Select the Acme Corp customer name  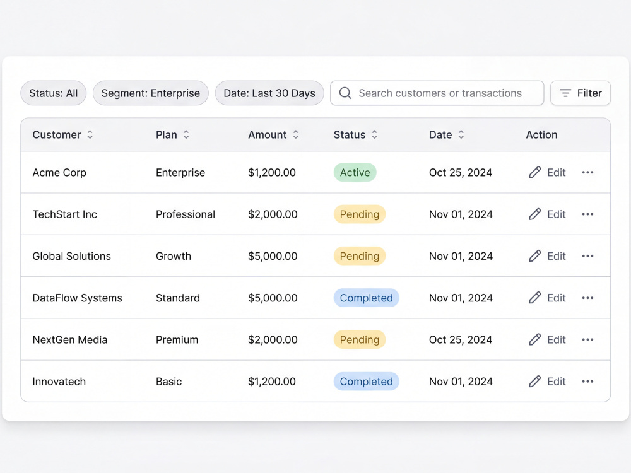pos(59,173)
